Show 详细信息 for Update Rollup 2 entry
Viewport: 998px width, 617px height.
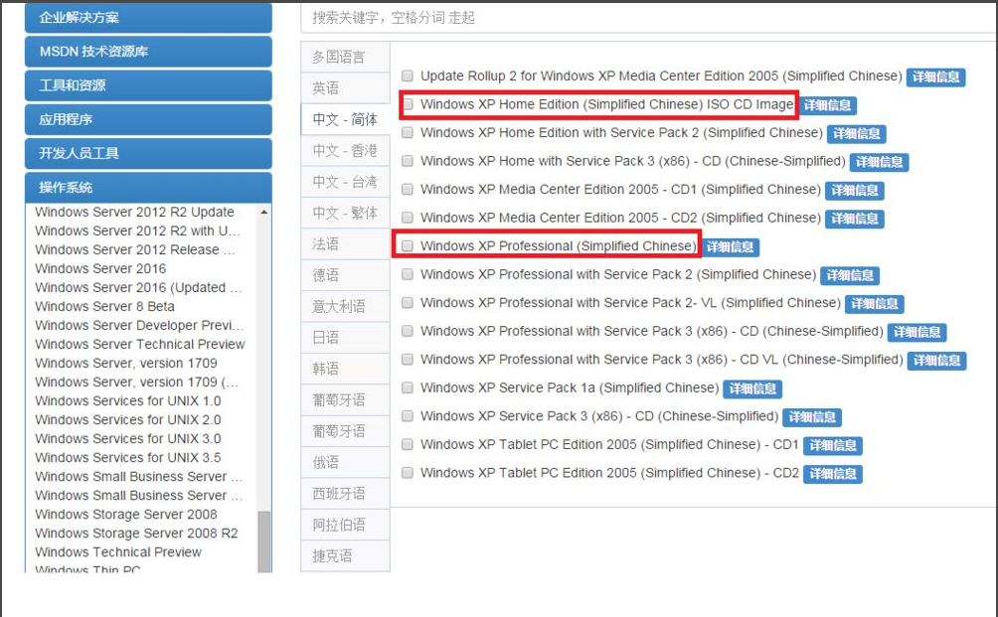pos(935,77)
